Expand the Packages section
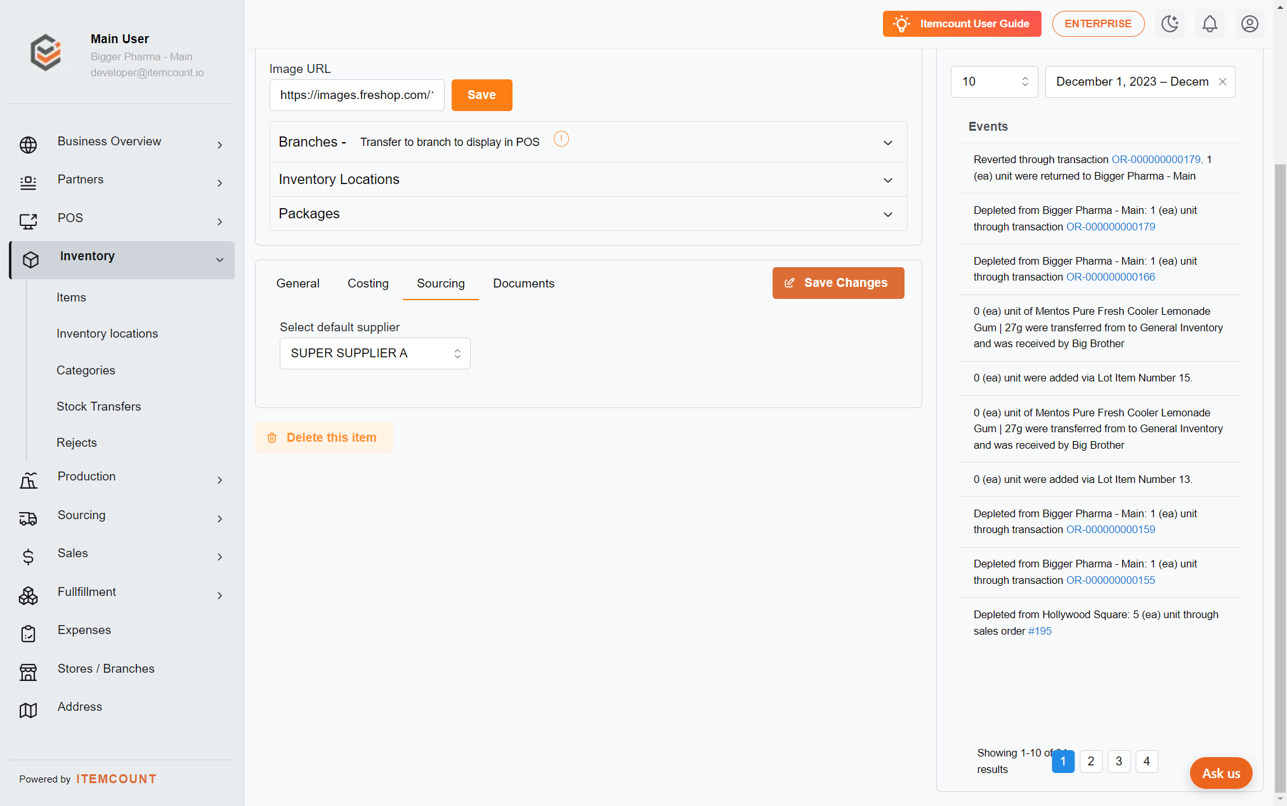 click(588, 214)
